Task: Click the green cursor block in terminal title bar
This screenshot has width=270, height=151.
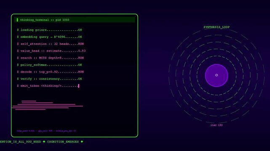Action: (x=17, y=20)
